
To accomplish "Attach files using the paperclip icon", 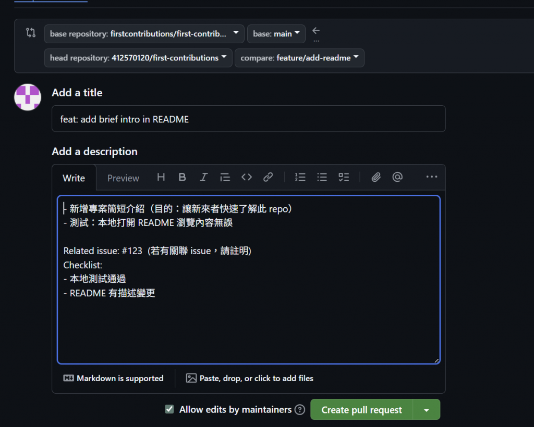I will point(376,177).
